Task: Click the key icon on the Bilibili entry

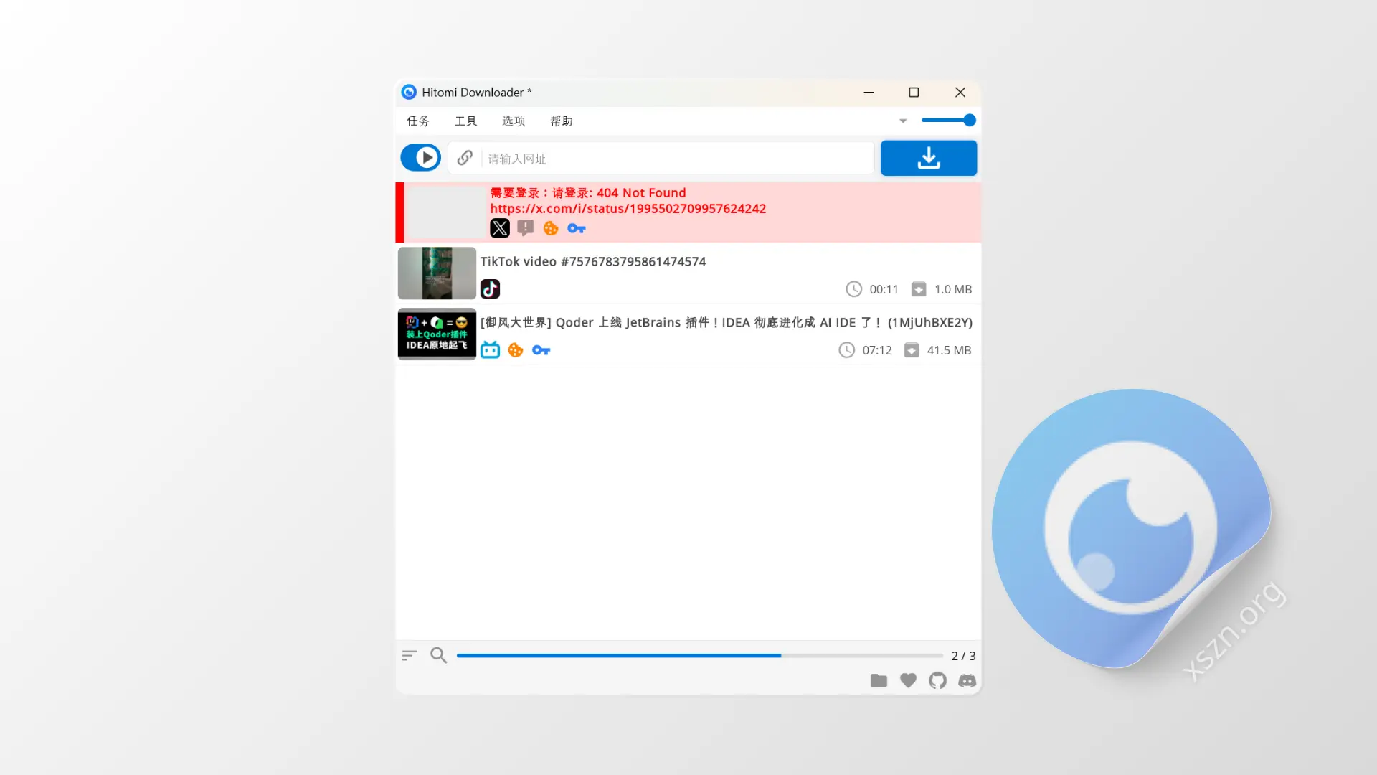Action: coord(541,350)
